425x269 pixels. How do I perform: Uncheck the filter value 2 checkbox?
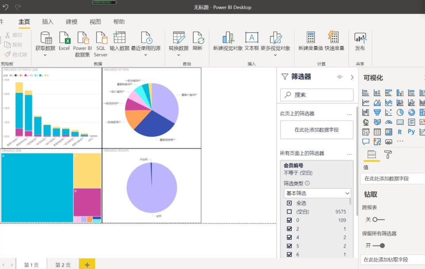click(x=289, y=229)
